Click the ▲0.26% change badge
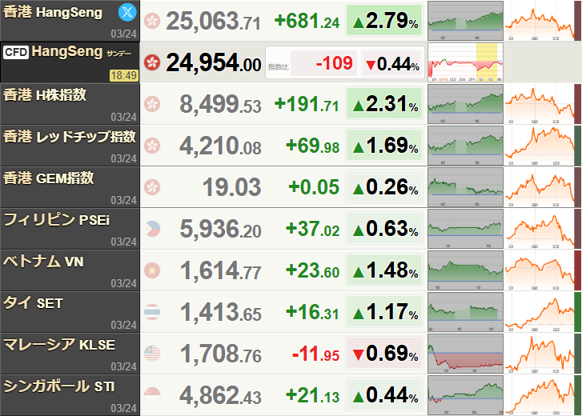582x416 pixels. [x=384, y=186]
